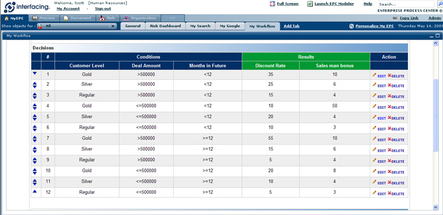Open the Show objects for dropdown

[x=77, y=26]
